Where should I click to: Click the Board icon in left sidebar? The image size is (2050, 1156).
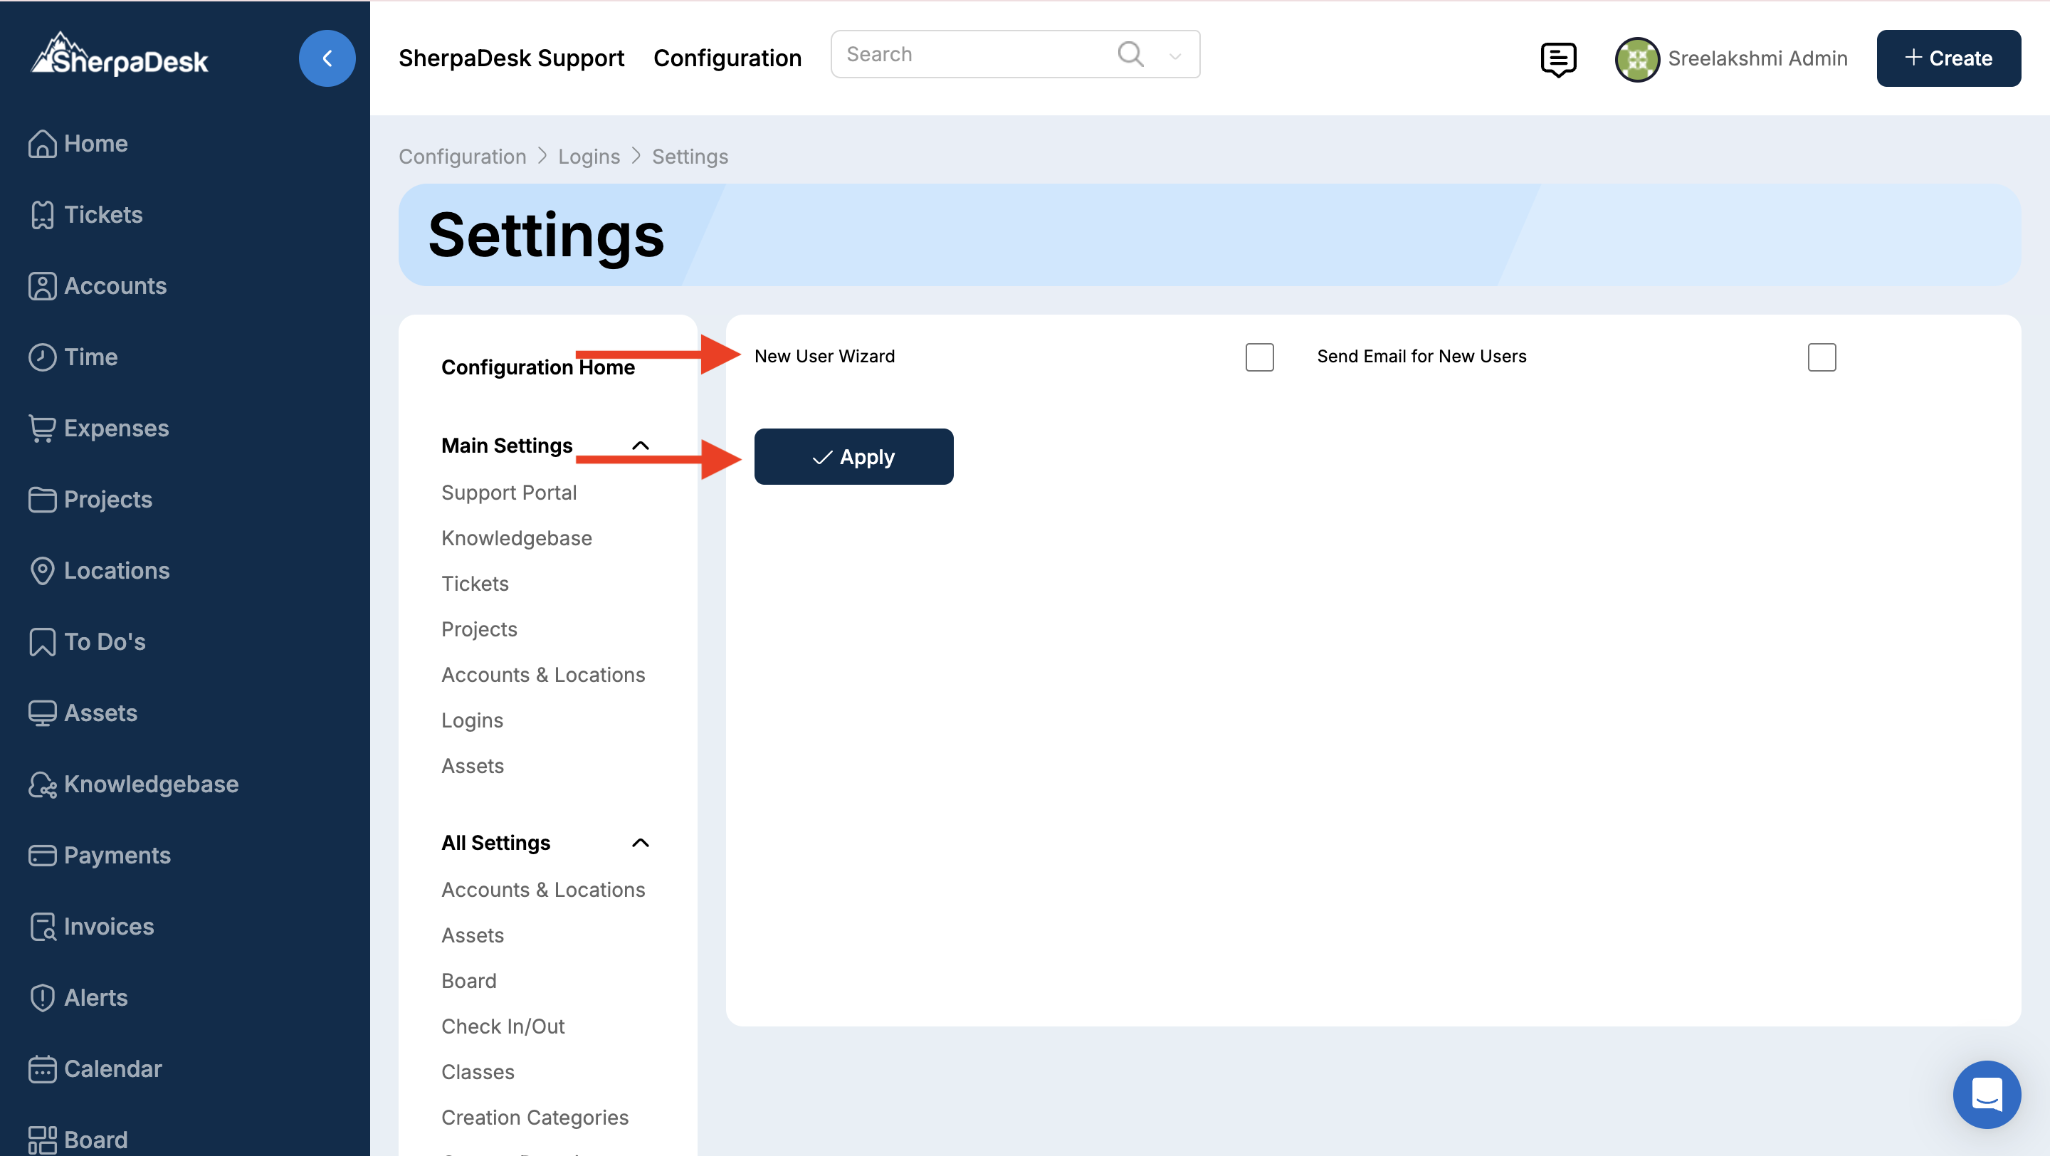[x=42, y=1141]
